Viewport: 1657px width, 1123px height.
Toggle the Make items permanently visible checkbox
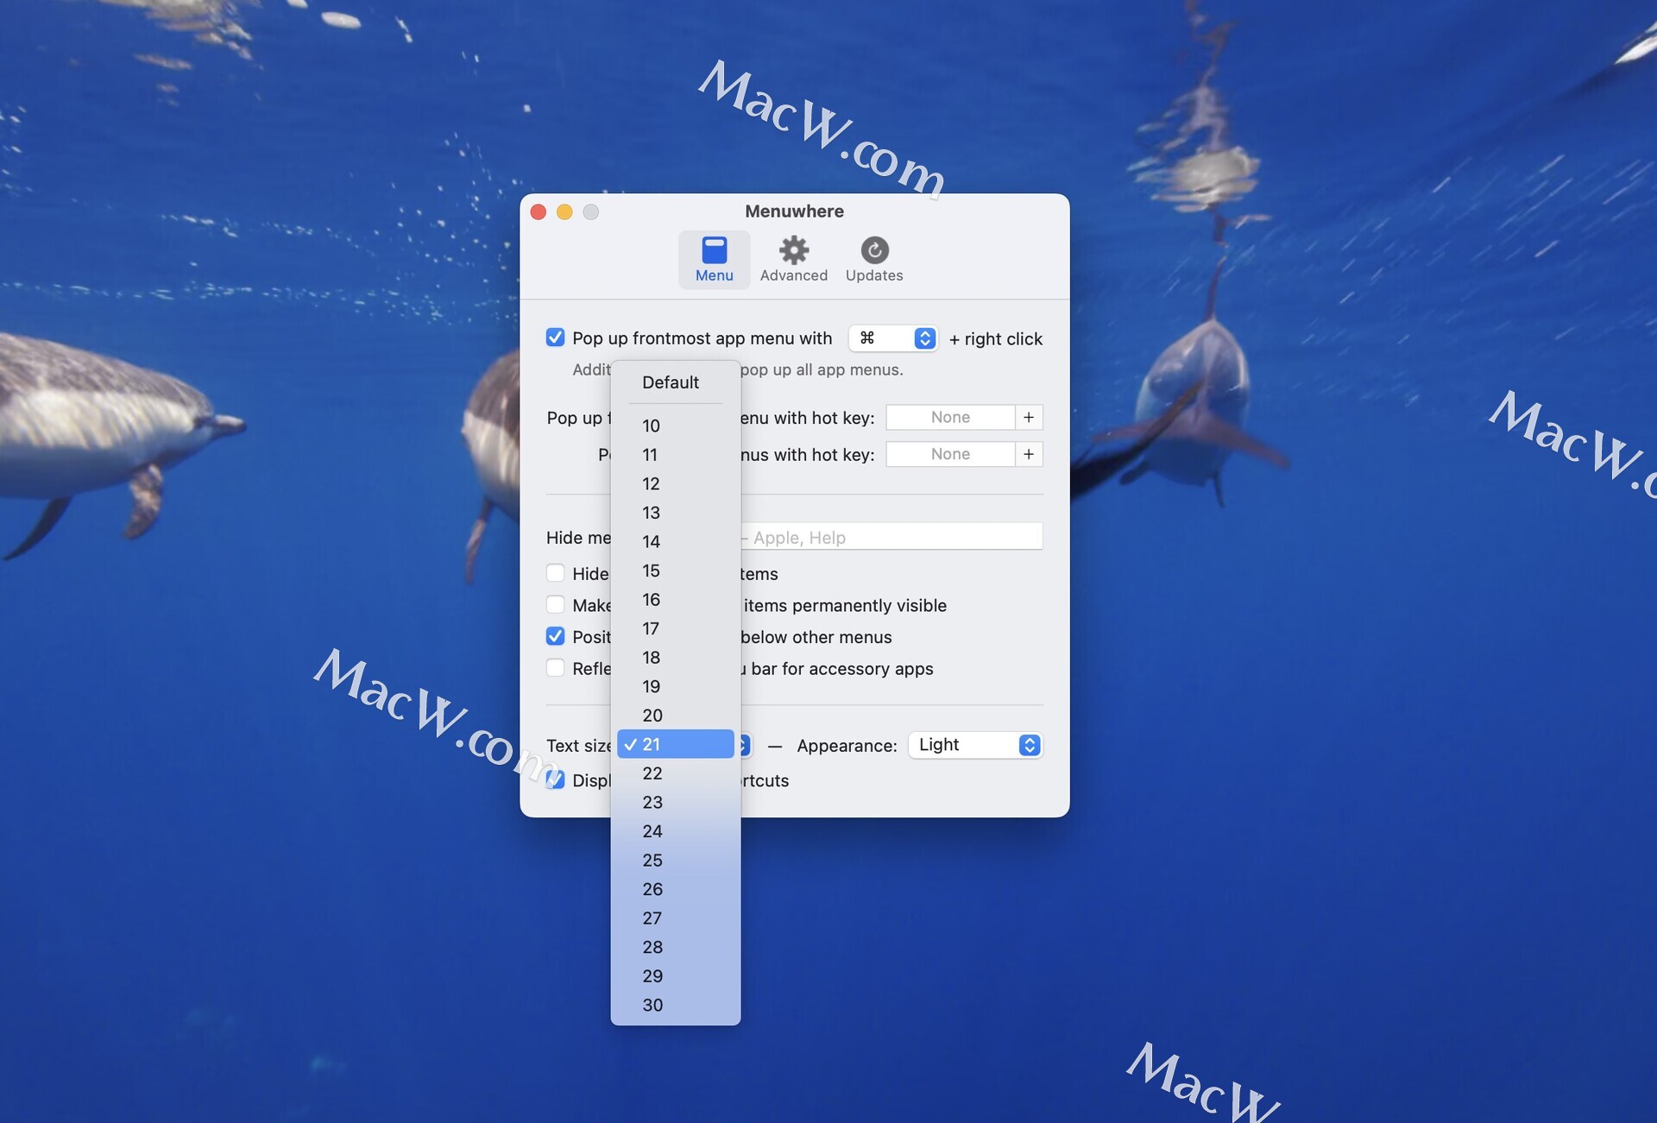click(555, 605)
